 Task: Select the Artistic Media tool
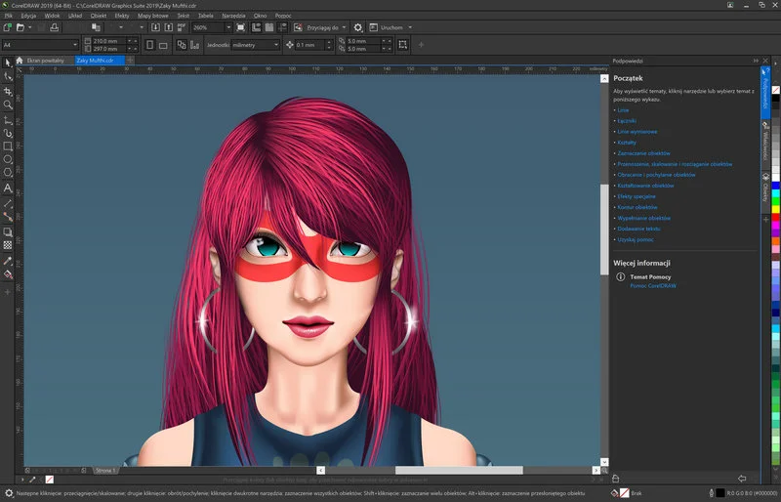click(x=8, y=134)
